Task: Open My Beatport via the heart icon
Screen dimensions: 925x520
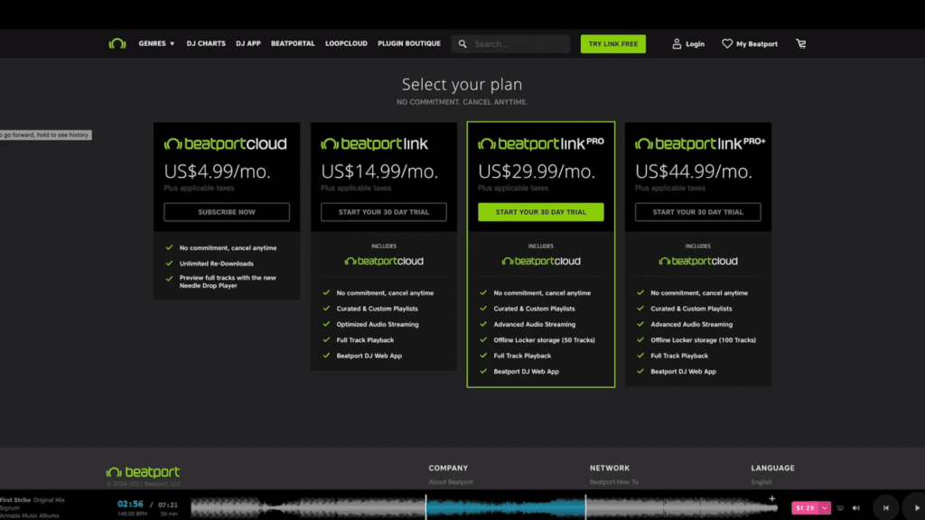Action: pos(727,43)
